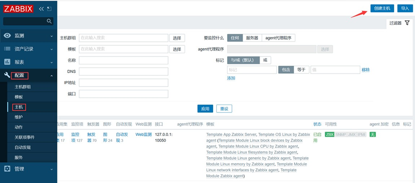Focus the DNS input field
This screenshot has height=183, width=415.
pos(124,72)
